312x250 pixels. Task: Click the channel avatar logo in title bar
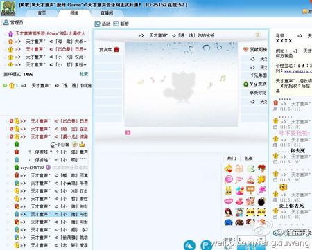tap(8, 8)
